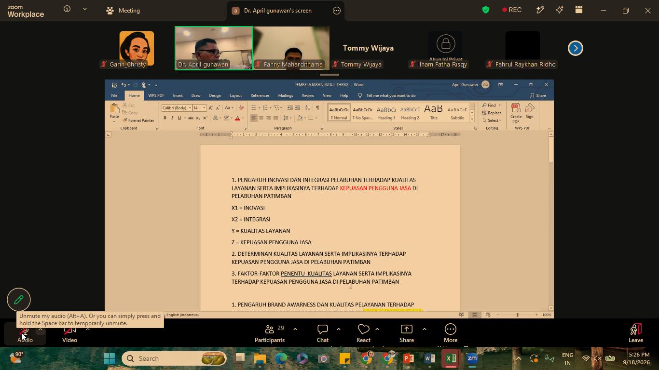Open the AI Companion sparkle icon

pyautogui.click(x=560, y=10)
